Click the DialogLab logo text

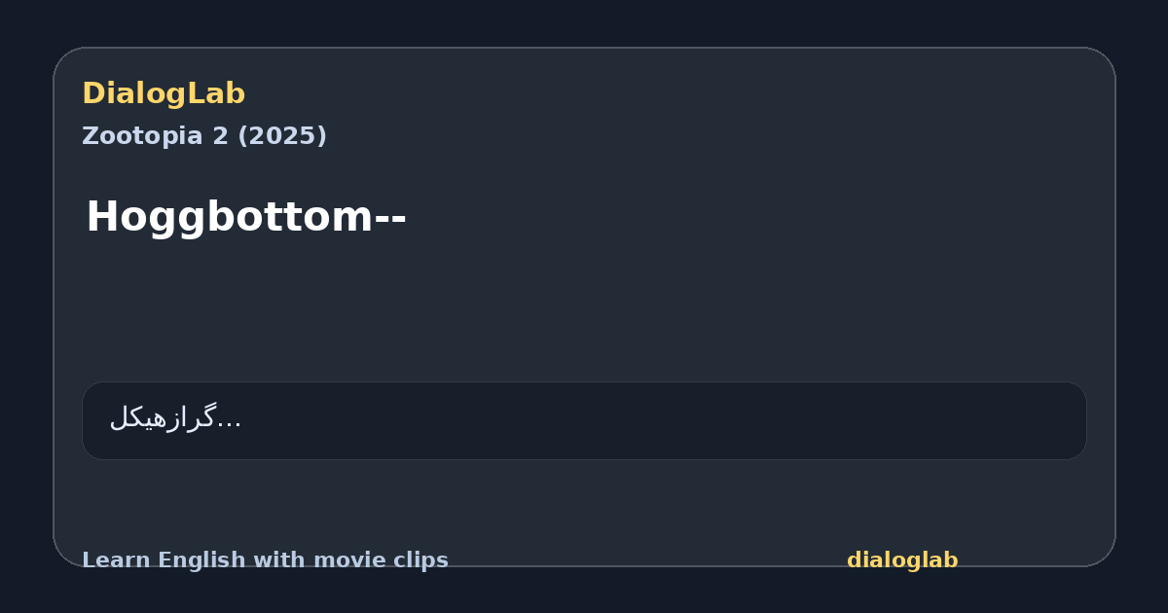[x=164, y=93]
